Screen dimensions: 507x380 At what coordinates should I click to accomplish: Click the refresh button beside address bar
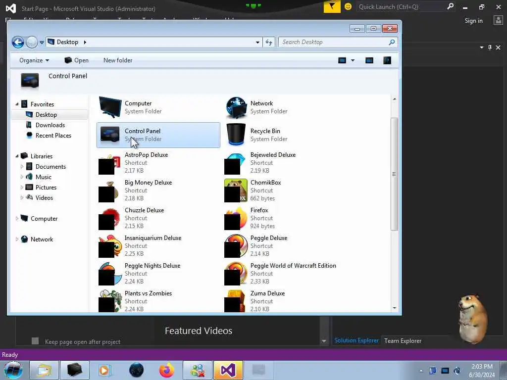(269, 42)
